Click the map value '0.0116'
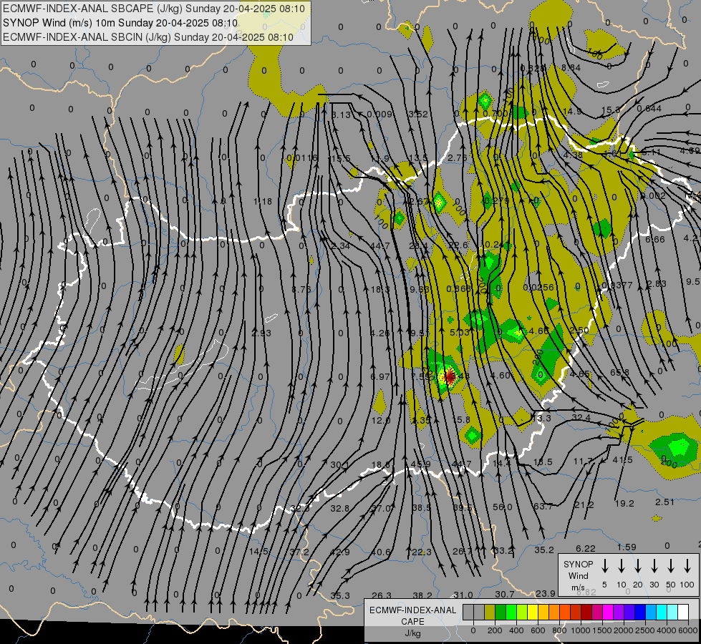The image size is (701, 644). (x=302, y=157)
